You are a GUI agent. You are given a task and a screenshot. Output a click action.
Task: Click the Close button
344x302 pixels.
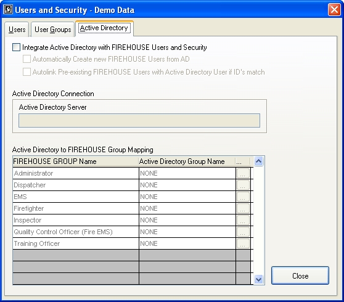(x=300, y=275)
